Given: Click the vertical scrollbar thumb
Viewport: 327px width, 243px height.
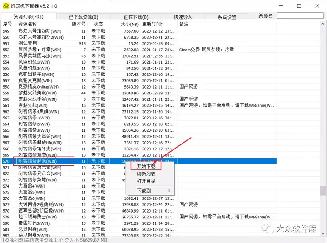Looking at the screenshot, I should [323, 191].
